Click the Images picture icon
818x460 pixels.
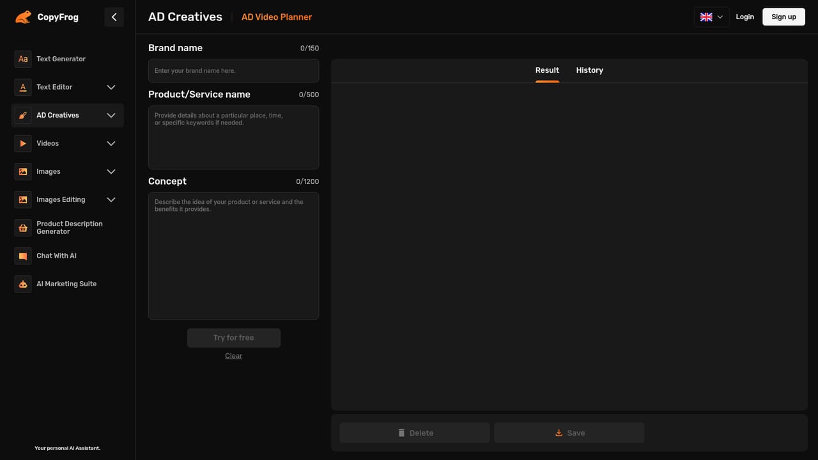tap(23, 171)
